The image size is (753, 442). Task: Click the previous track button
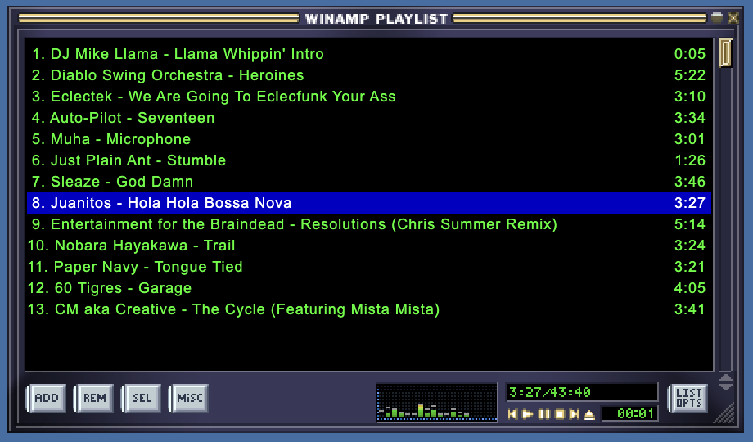click(513, 414)
